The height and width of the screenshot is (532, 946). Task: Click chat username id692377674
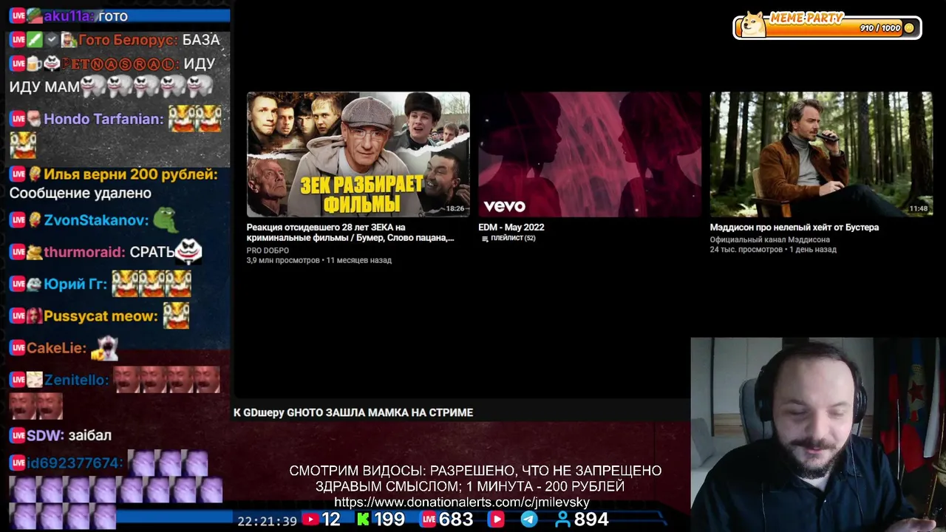pyautogui.click(x=75, y=463)
